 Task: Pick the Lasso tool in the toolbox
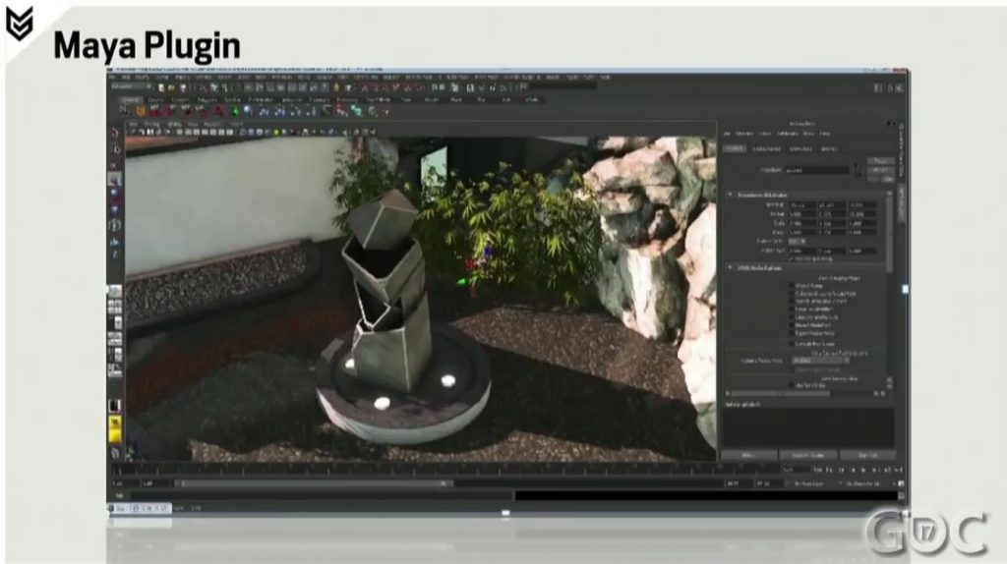coord(115,148)
